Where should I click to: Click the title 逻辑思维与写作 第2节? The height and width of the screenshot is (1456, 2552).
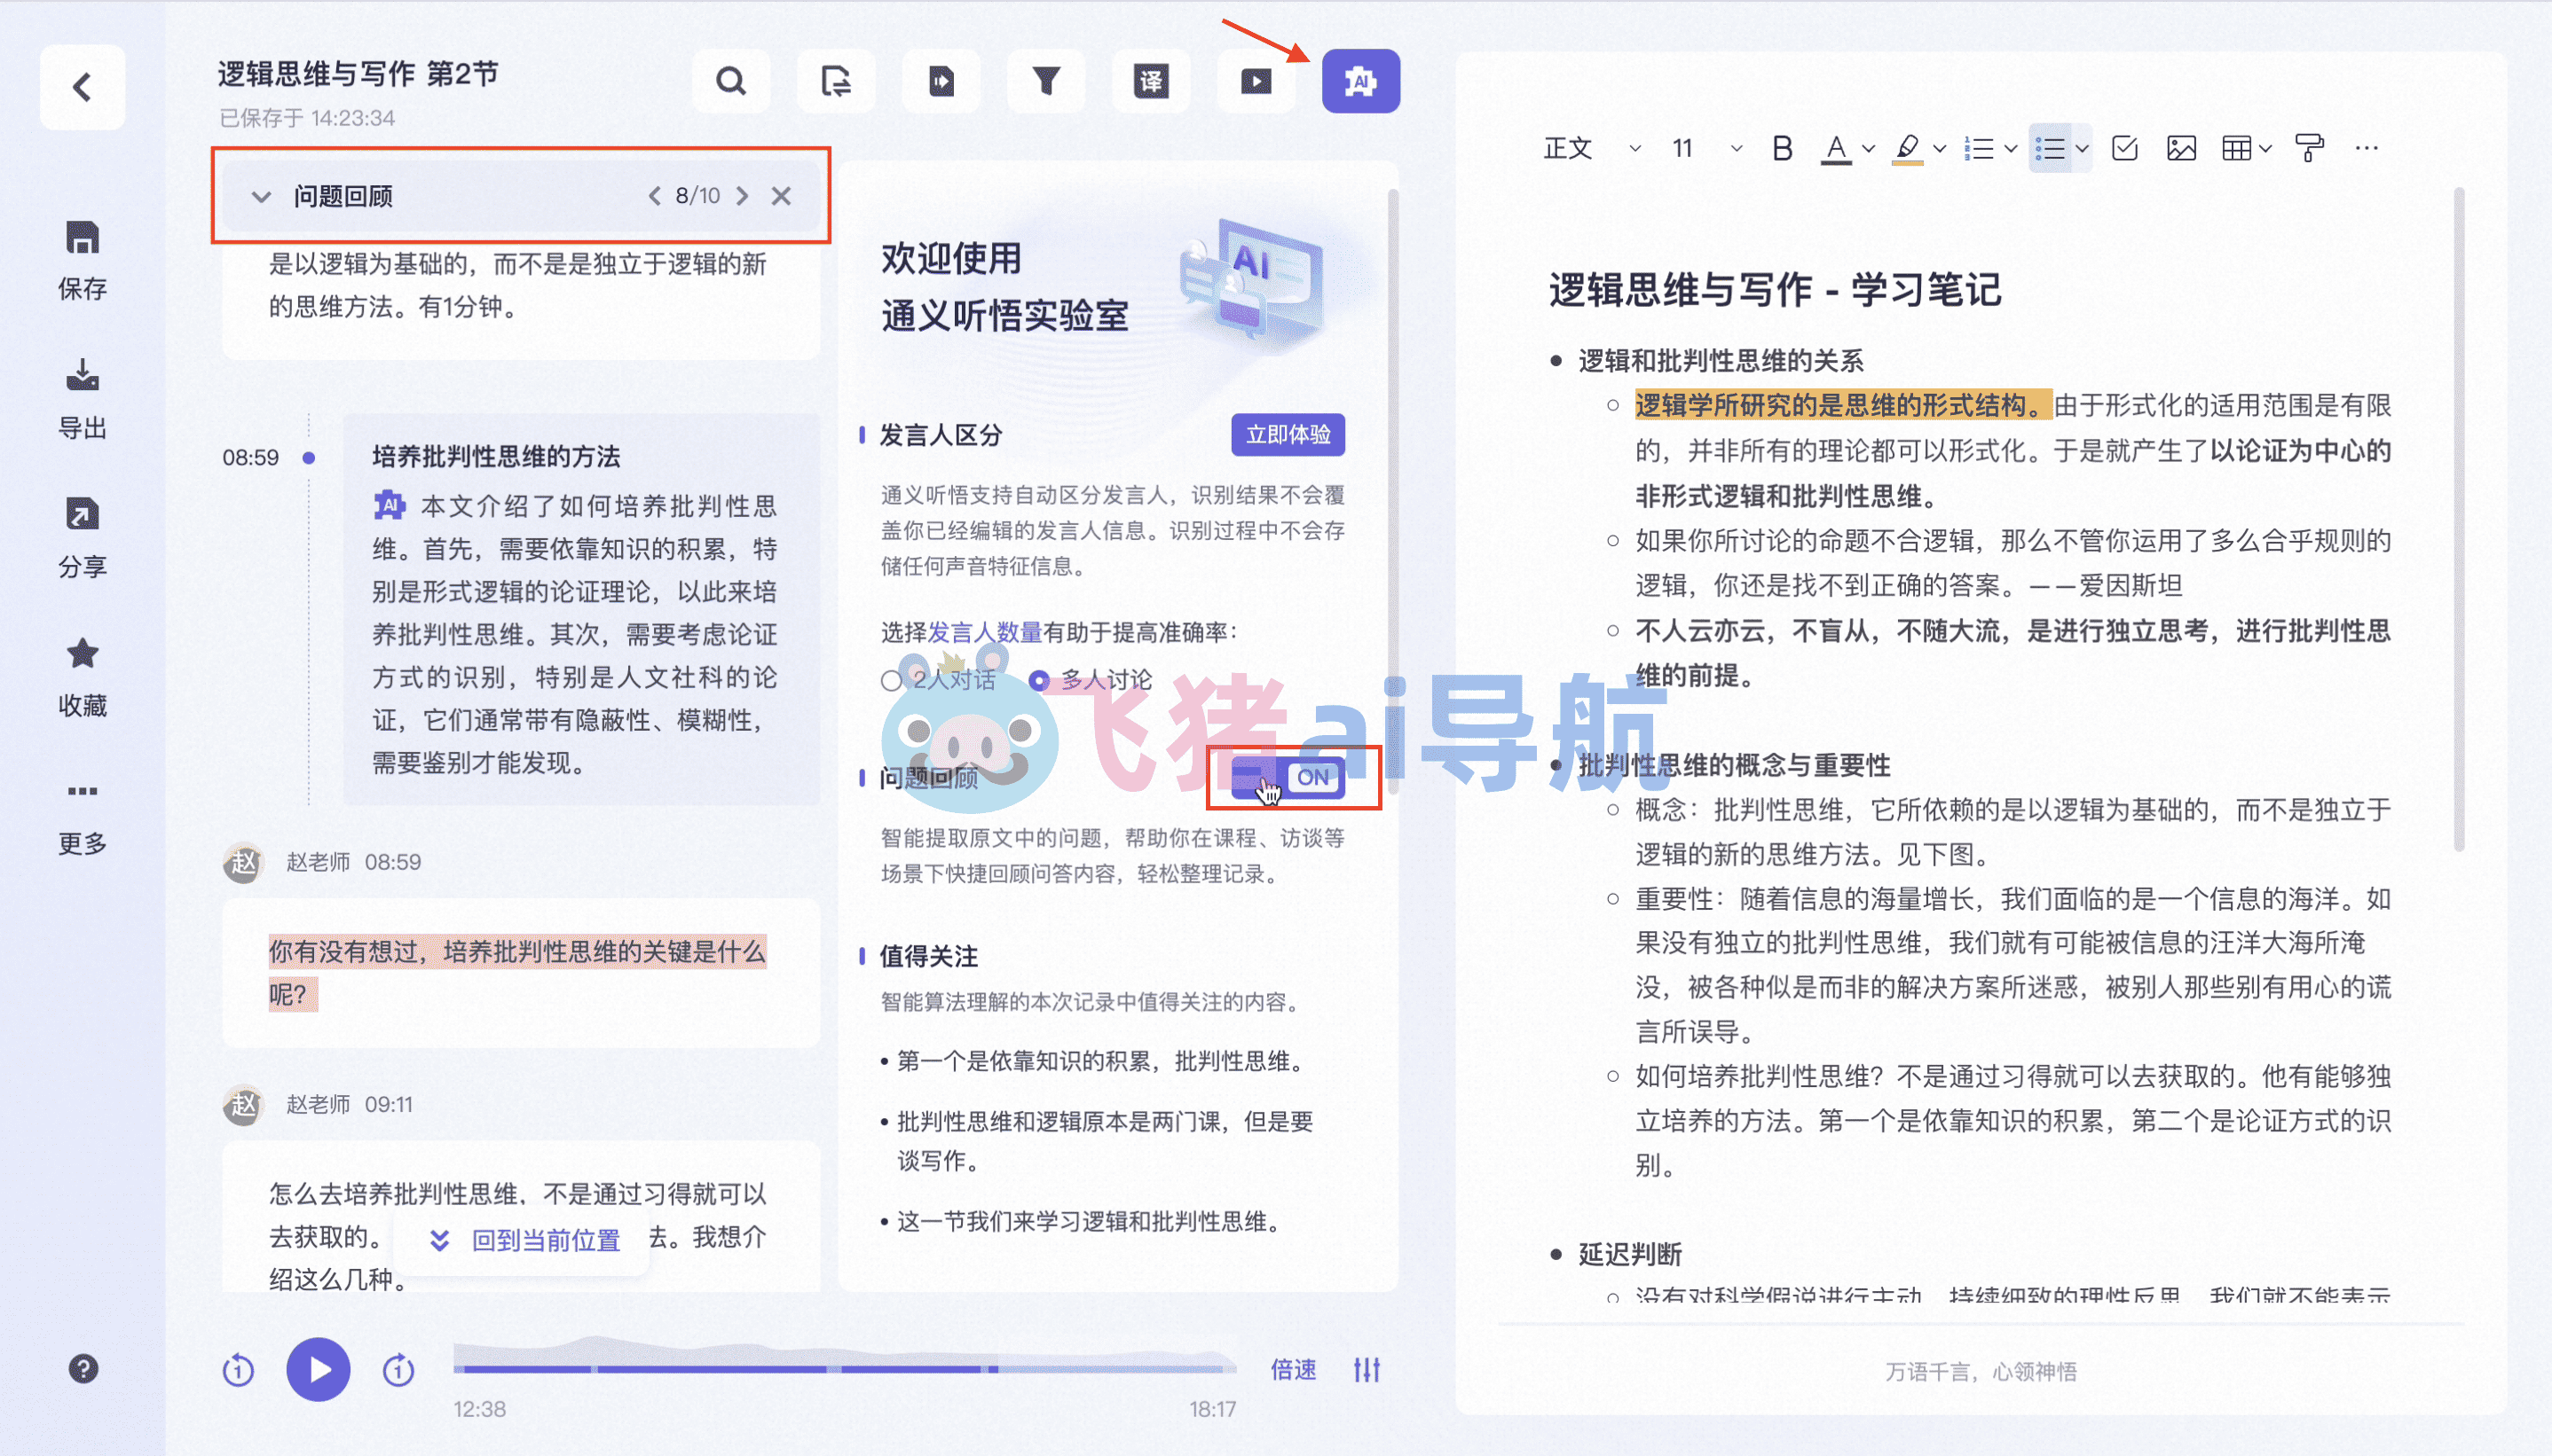(x=357, y=73)
